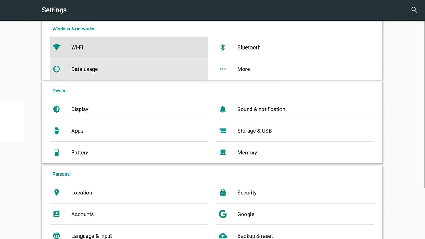Screen dimensions: 425x239
Task: Open search in Settings
Action: click(414, 10)
